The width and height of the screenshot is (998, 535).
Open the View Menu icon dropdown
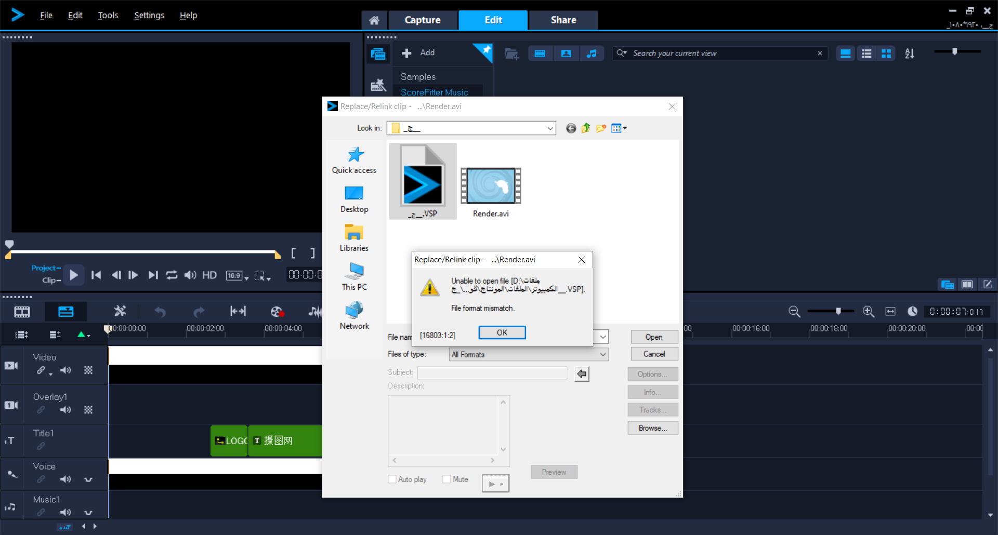point(619,128)
